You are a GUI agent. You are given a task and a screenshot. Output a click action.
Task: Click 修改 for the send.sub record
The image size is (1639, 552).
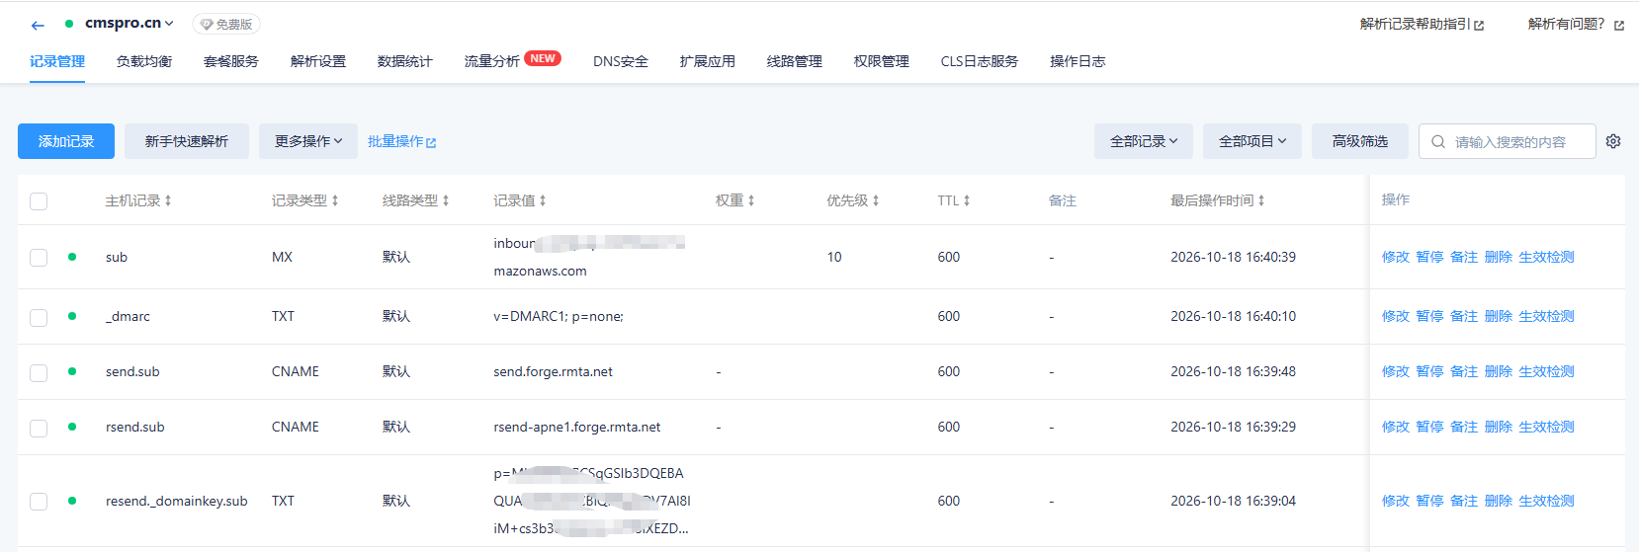point(1396,371)
